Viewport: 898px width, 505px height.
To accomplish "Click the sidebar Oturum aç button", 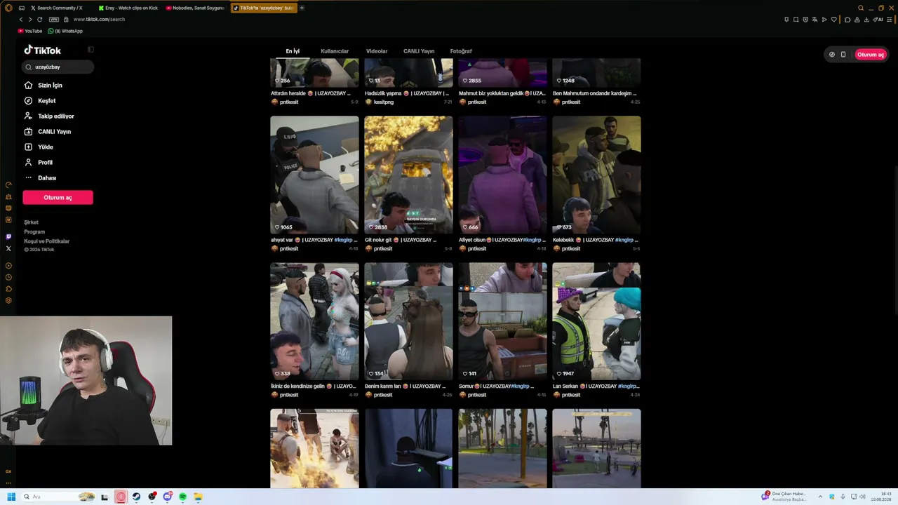I will 58,198.
